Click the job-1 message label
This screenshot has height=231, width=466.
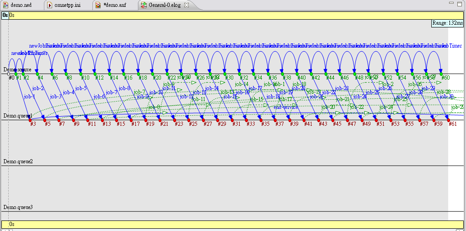(x=29, y=97)
